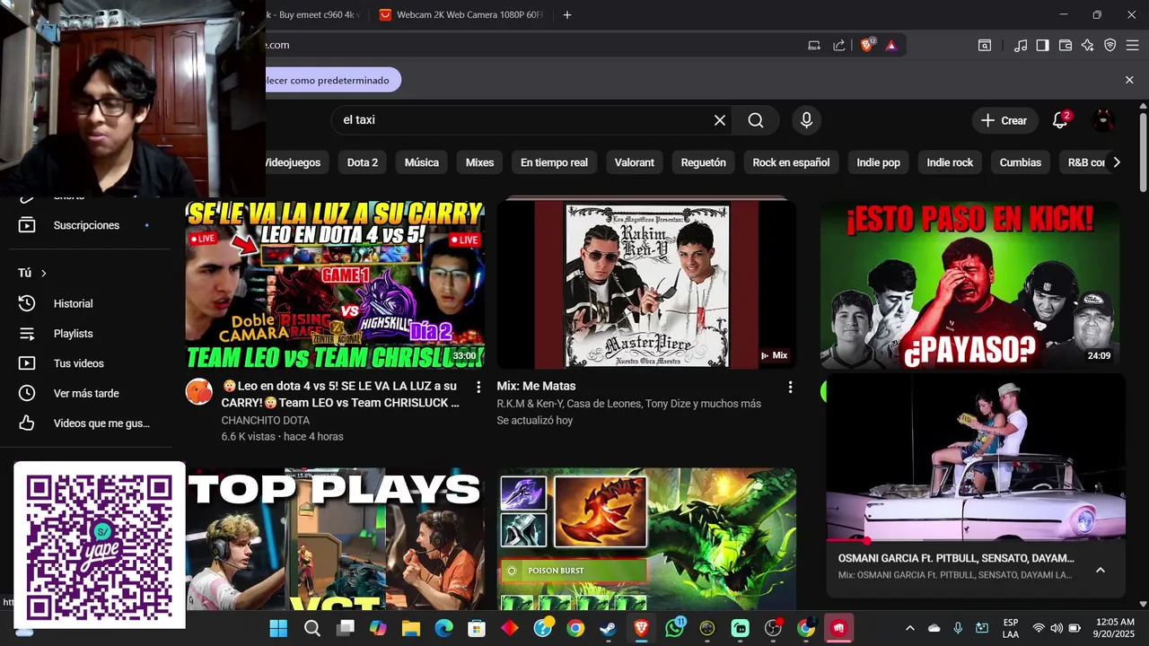The width and height of the screenshot is (1149, 646).
Task: Dismiss the default browser banner with X
Action: (1129, 80)
